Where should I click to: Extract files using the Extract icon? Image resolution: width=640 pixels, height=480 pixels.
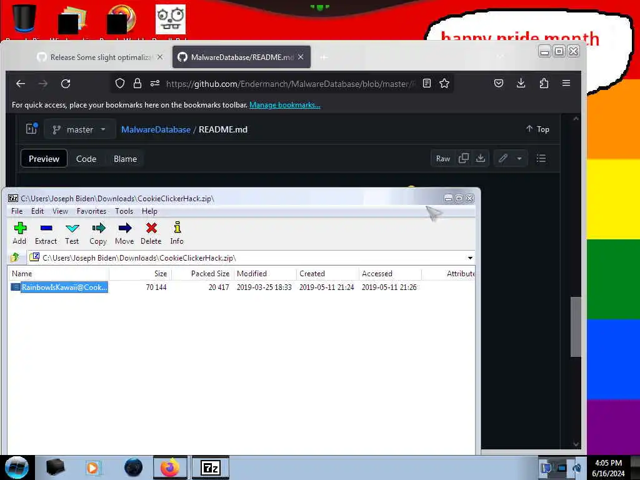(x=46, y=233)
